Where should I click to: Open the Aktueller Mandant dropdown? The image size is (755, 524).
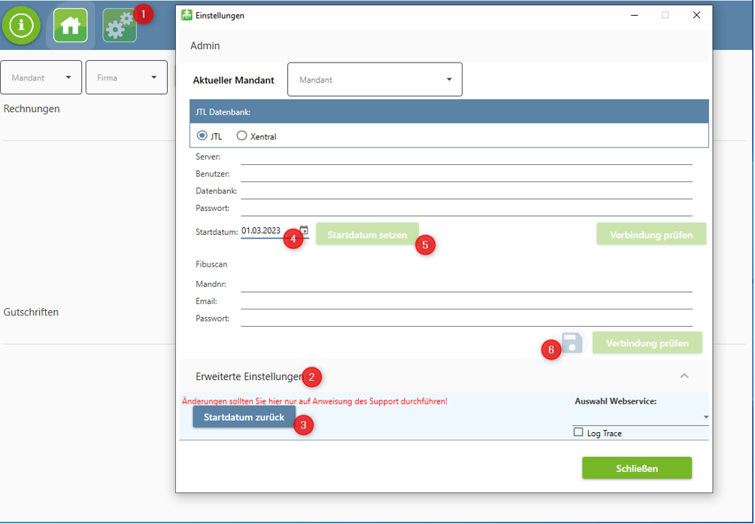(374, 80)
